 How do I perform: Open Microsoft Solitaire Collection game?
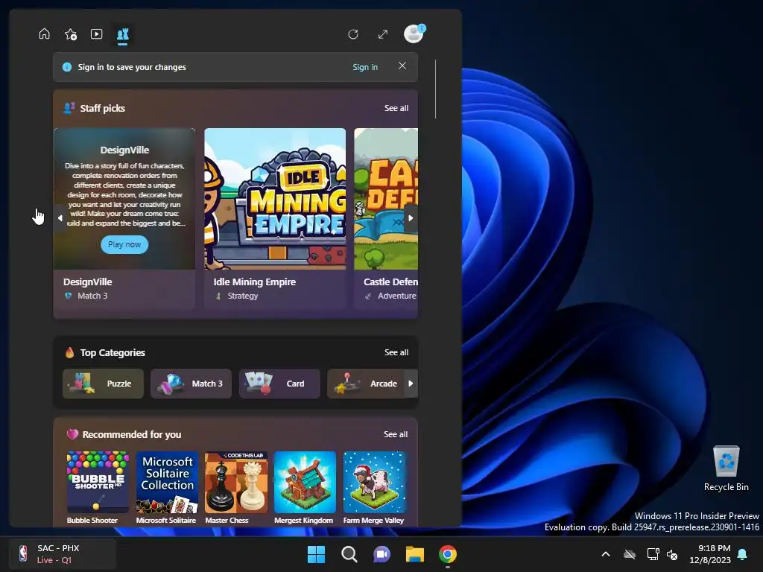(x=167, y=487)
